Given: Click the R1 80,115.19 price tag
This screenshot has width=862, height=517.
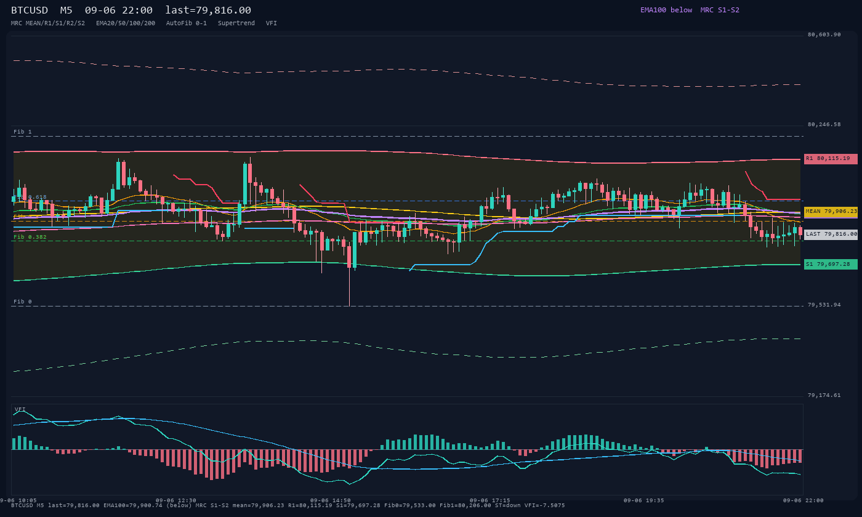Looking at the screenshot, I should 831,159.
